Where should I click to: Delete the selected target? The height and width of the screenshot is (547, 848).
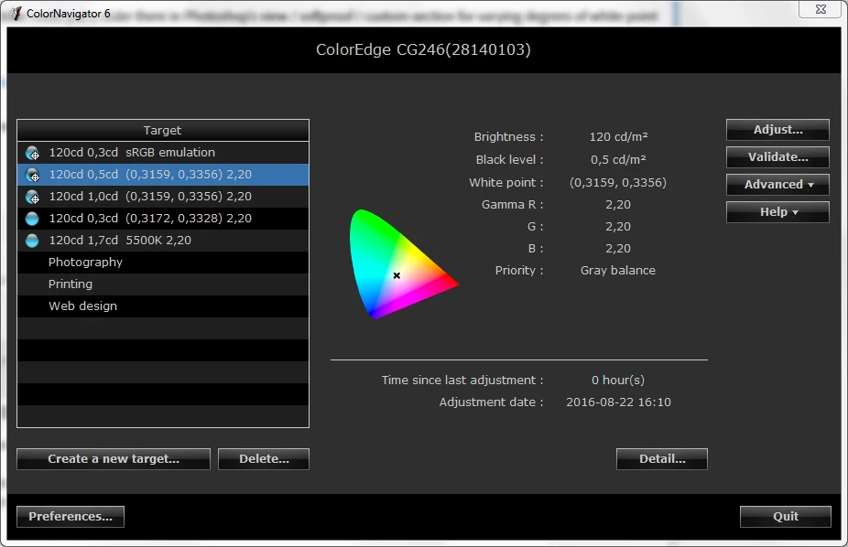264,459
